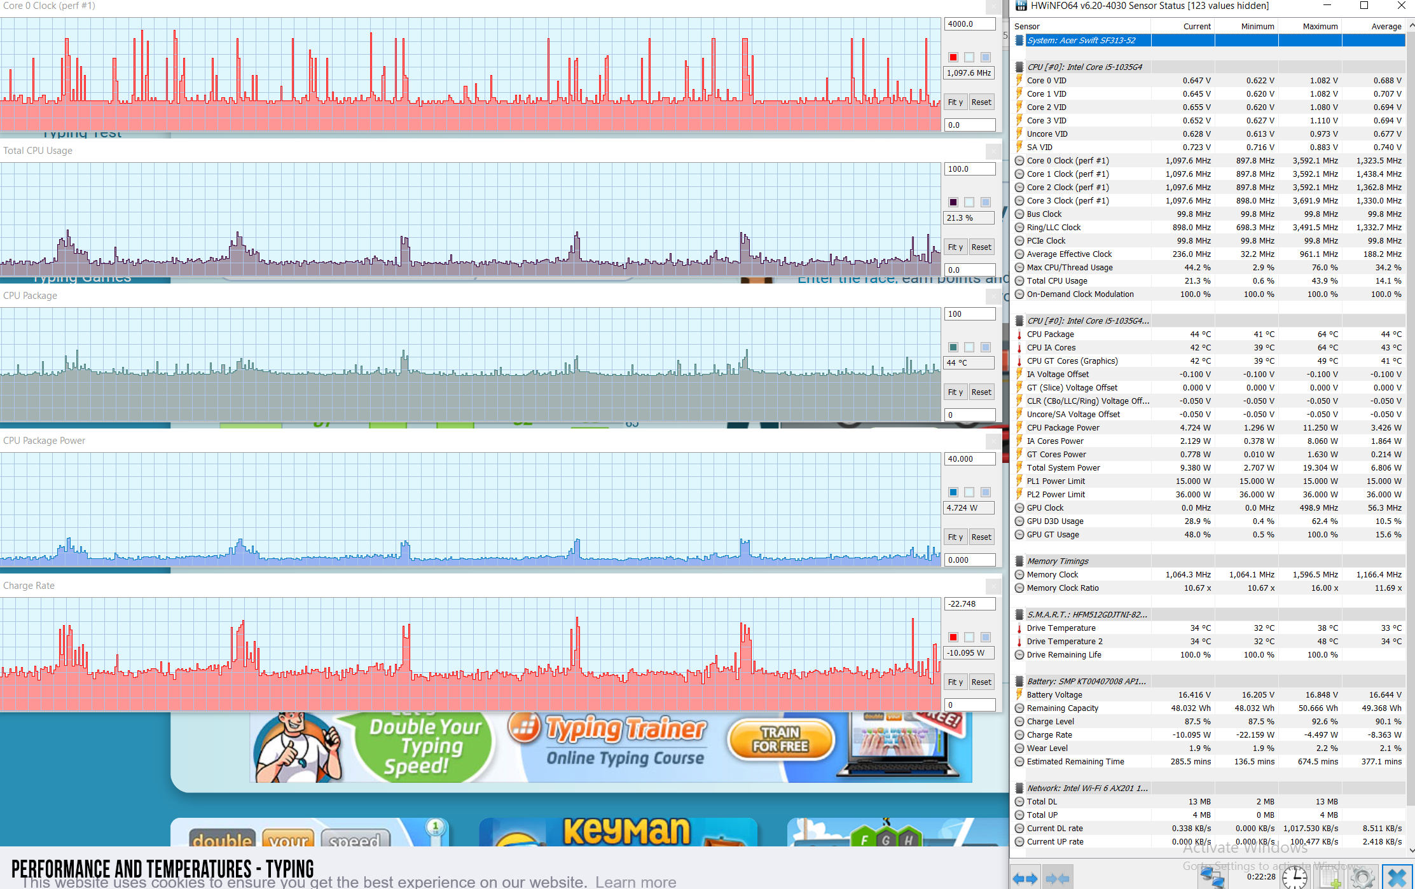Click the Average column header
Screen dimensions: 1415x889
(1374, 26)
